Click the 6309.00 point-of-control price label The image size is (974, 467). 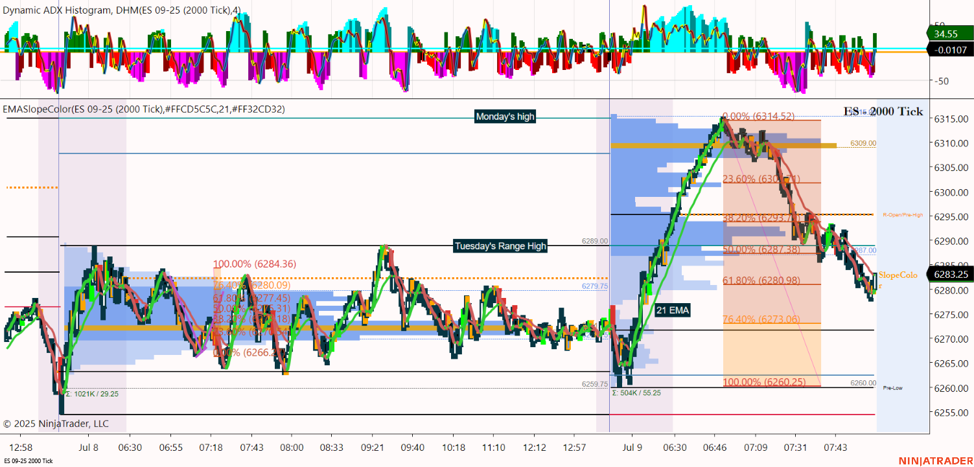[x=863, y=143]
